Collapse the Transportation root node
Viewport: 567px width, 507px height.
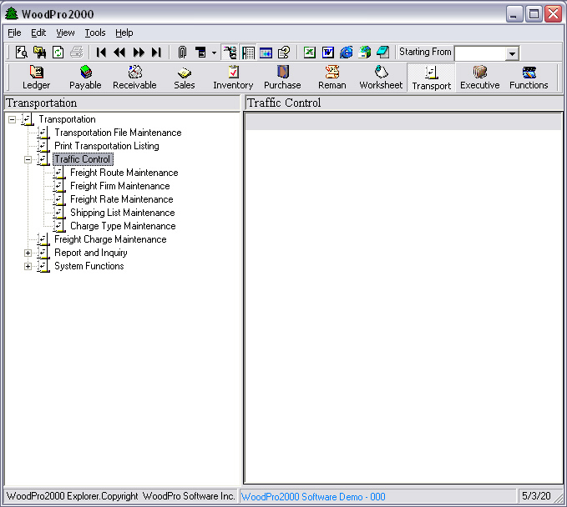tap(12, 119)
